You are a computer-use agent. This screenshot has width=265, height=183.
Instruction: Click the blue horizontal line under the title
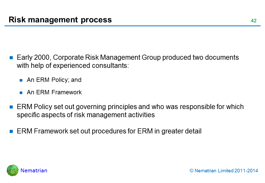pyautogui.click(x=132, y=26)
